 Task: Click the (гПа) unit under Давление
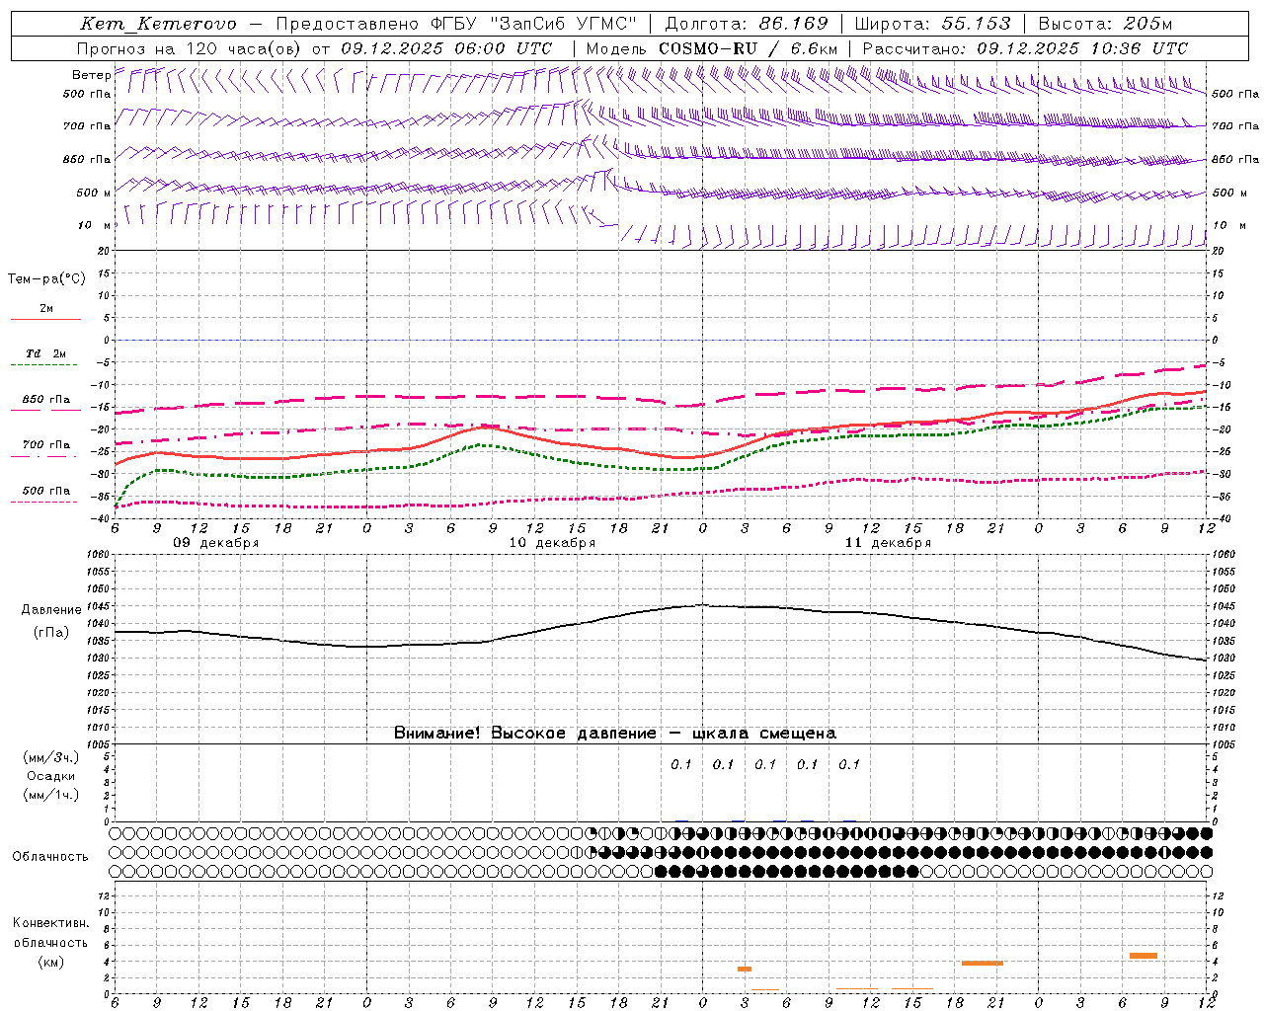[51, 633]
